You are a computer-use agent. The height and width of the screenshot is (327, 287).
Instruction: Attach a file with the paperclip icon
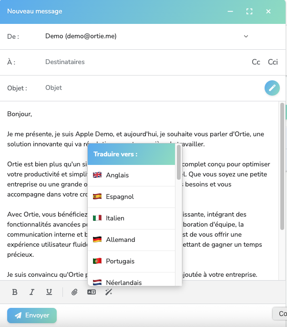[74, 292]
